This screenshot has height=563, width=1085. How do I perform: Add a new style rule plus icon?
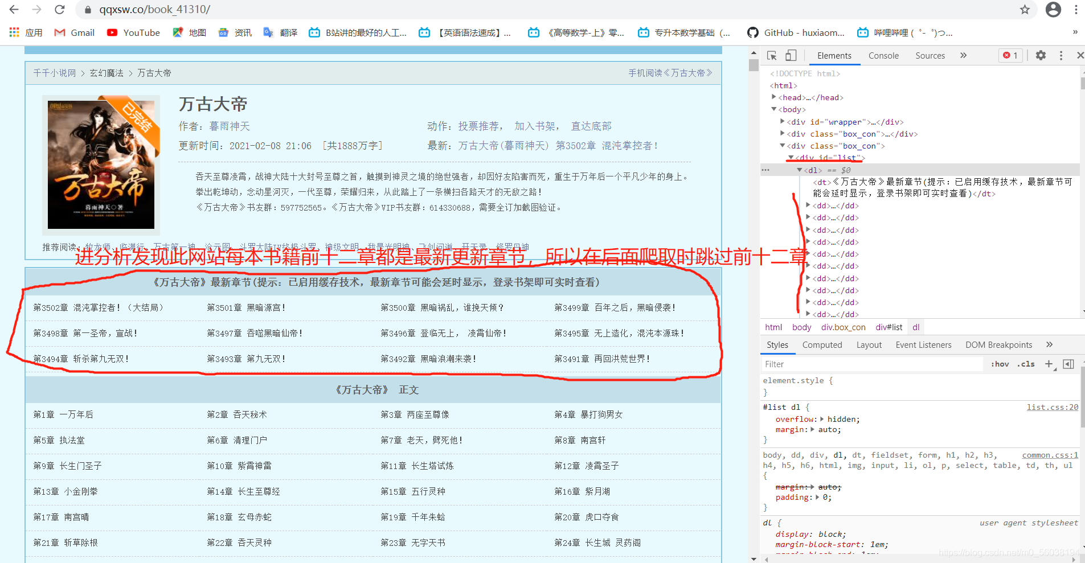click(1049, 364)
